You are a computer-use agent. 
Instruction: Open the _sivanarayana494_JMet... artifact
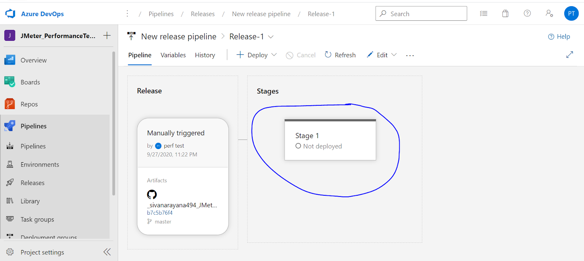pos(182,205)
